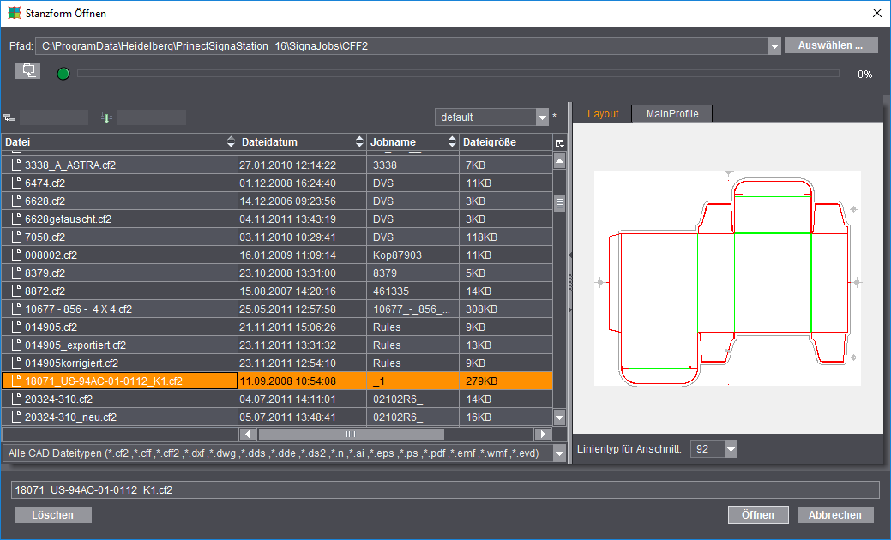Click the Auswählen ... button

tap(830, 45)
